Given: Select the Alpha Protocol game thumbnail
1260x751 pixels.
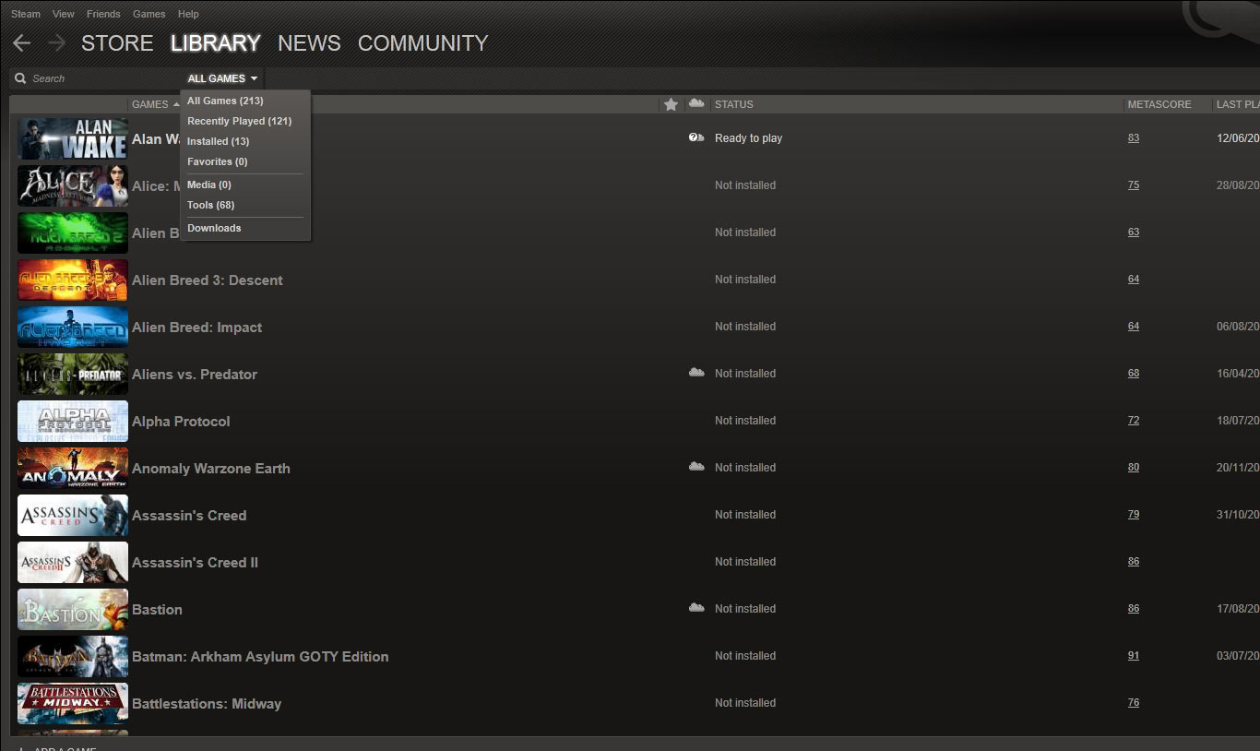Looking at the screenshot, I should tap(73, 422).
